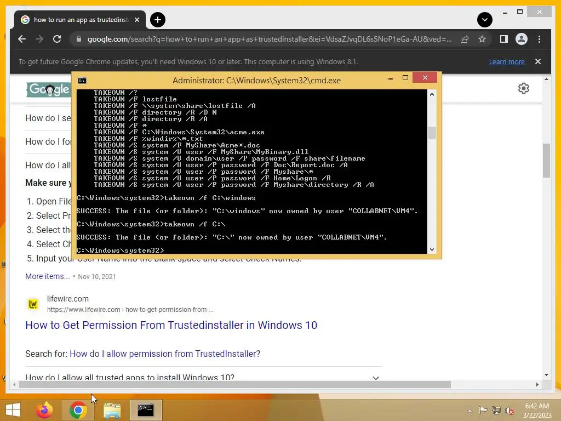This screenshot has height=421, width=561.
Task: Open lifewire.com result title link
Action: tap(171, 325)
